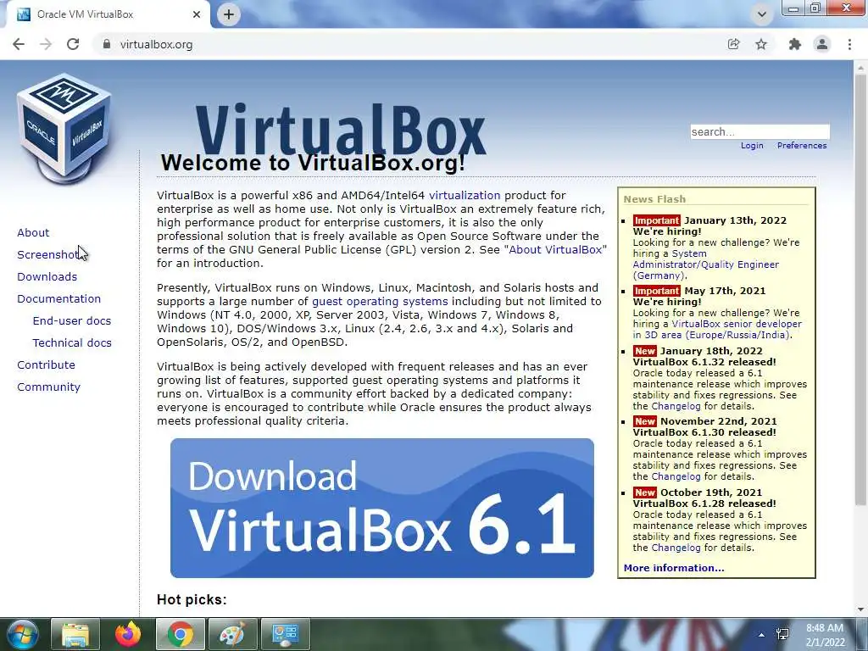Follow the guest operating systems link
The width and height of the screenshot is (868, 651).
tap(380, 302)
